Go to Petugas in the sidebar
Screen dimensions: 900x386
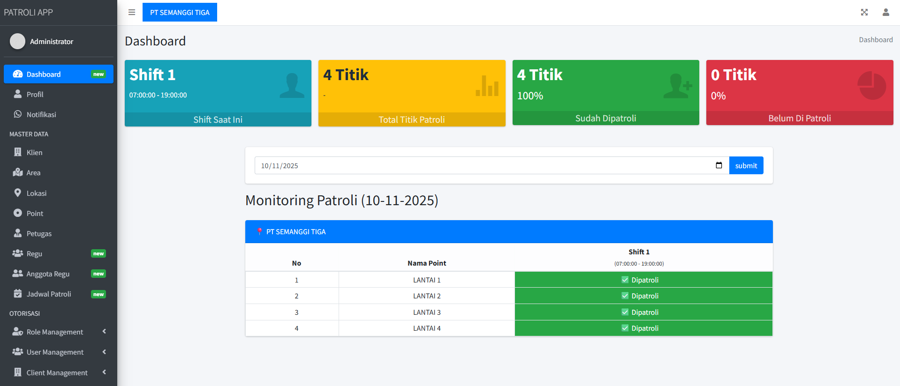pos(39,233)
